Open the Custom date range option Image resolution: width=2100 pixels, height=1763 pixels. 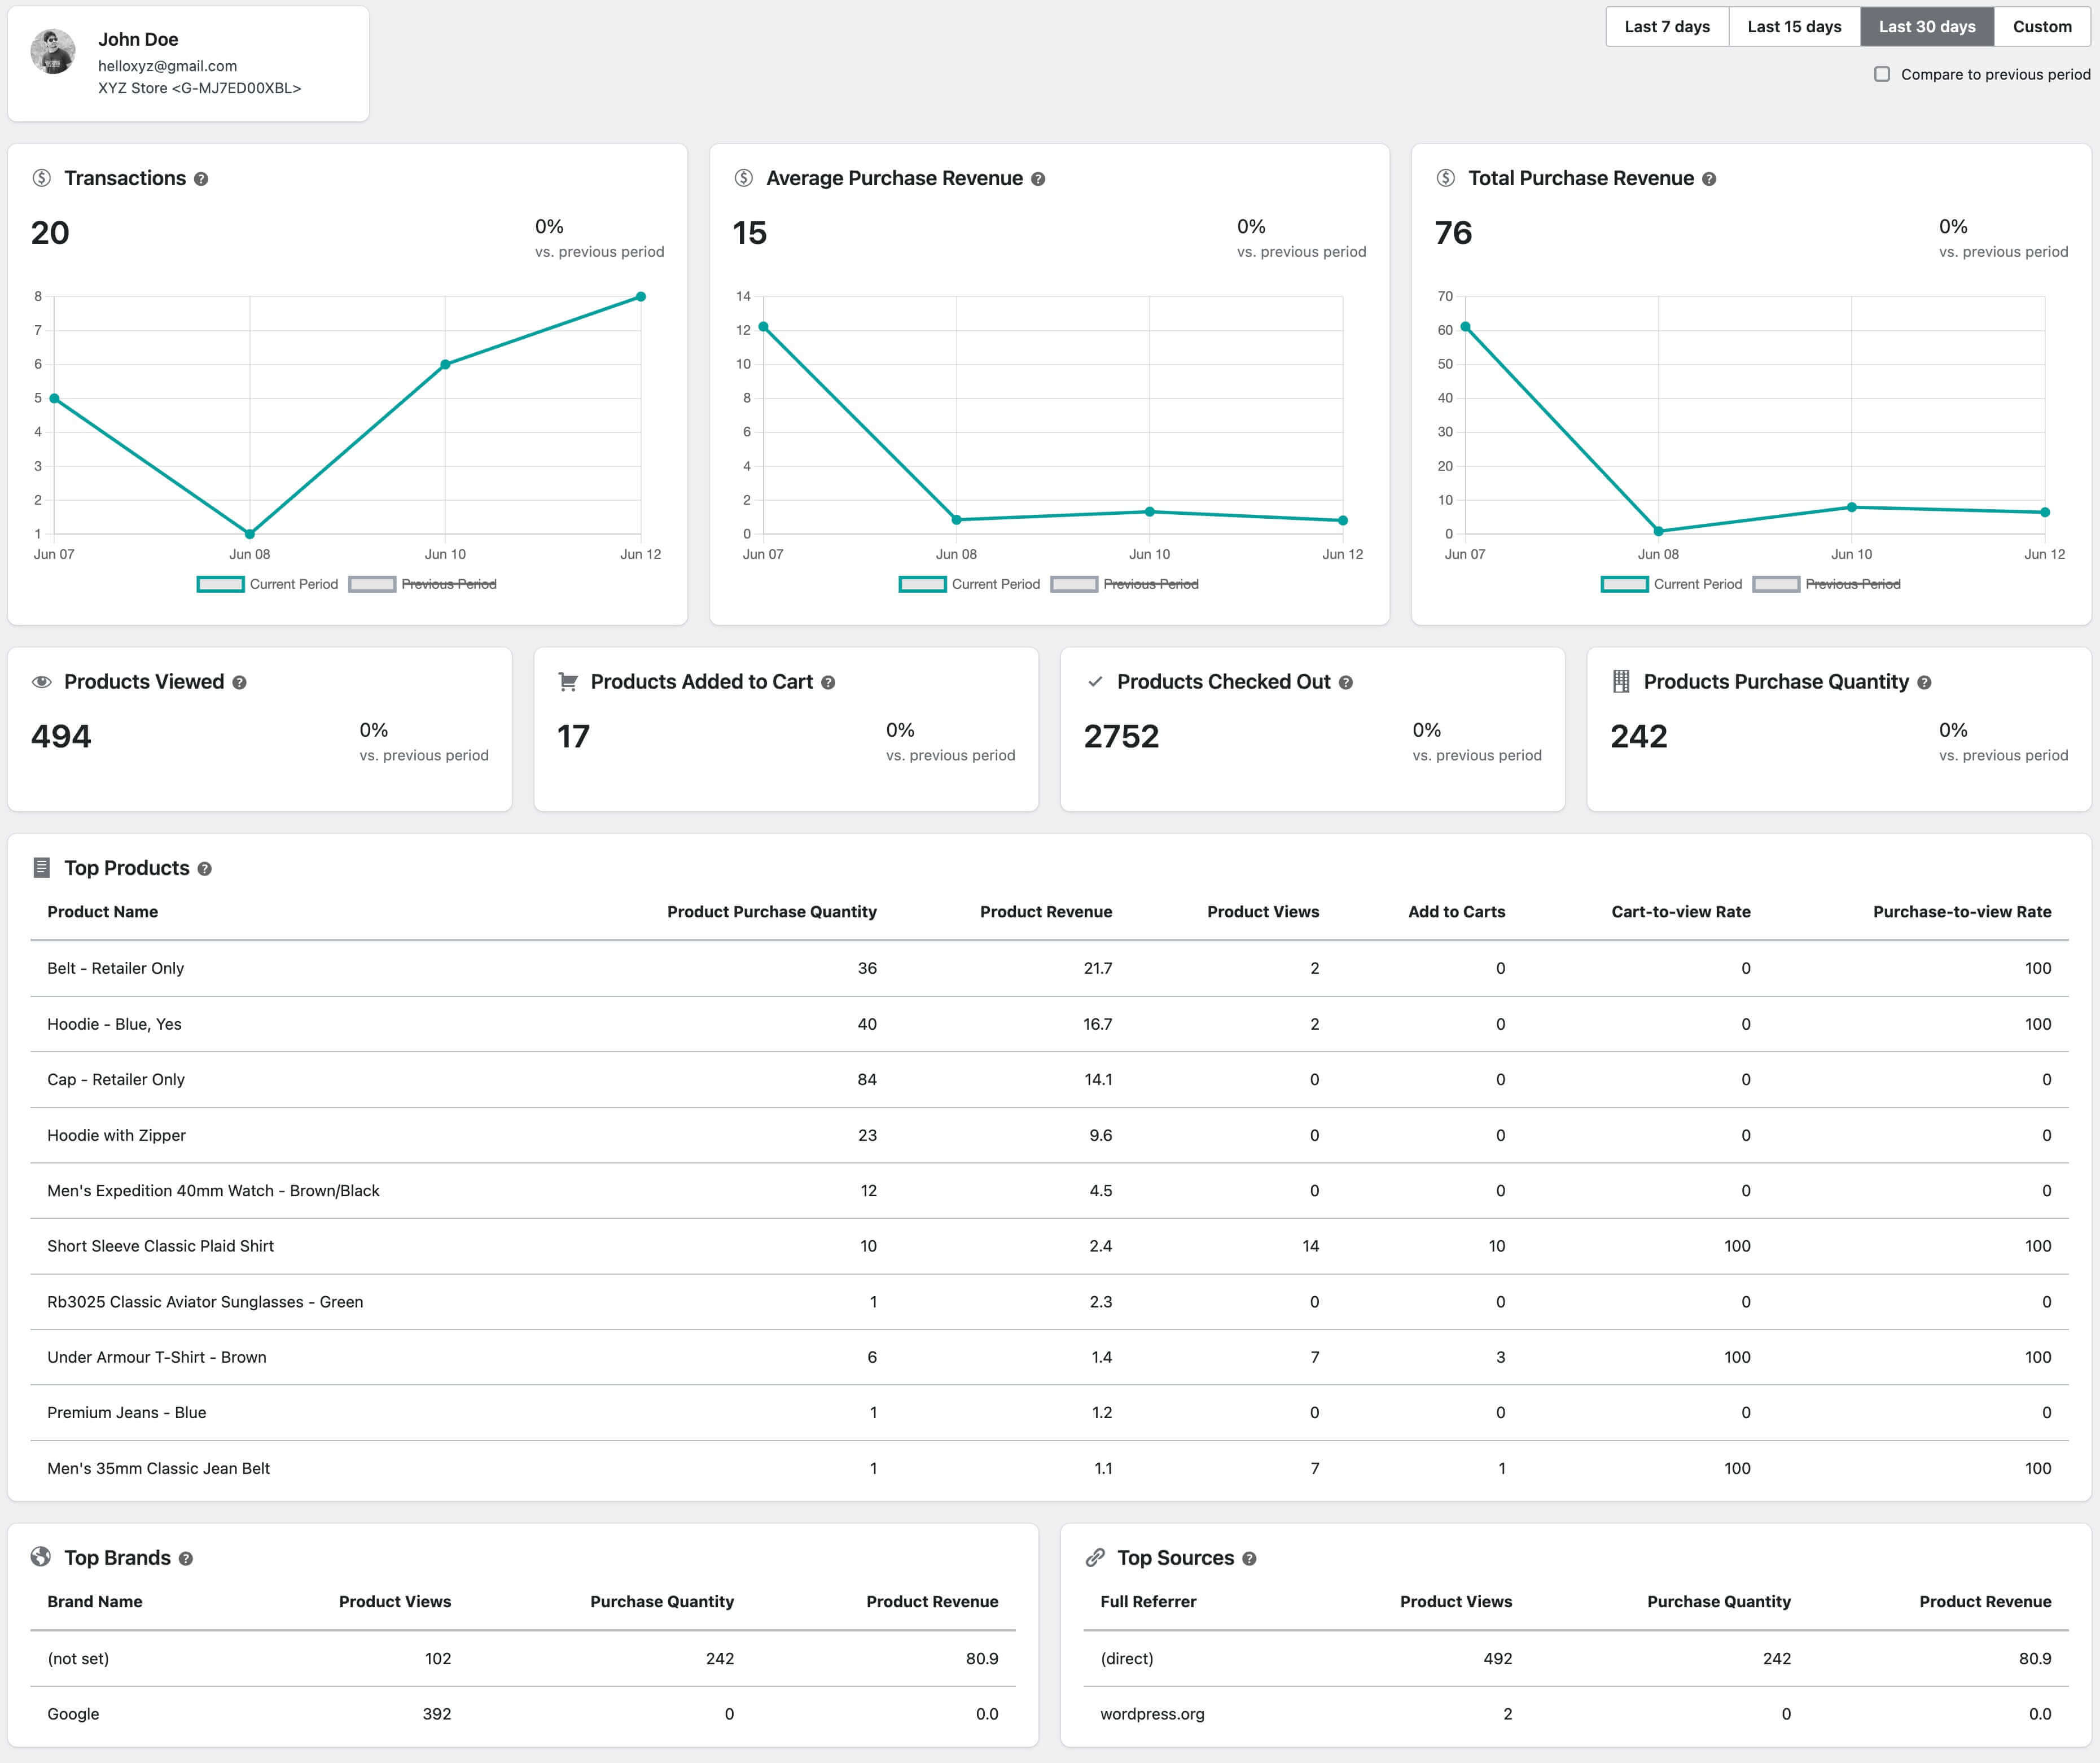coord(2042,27)
